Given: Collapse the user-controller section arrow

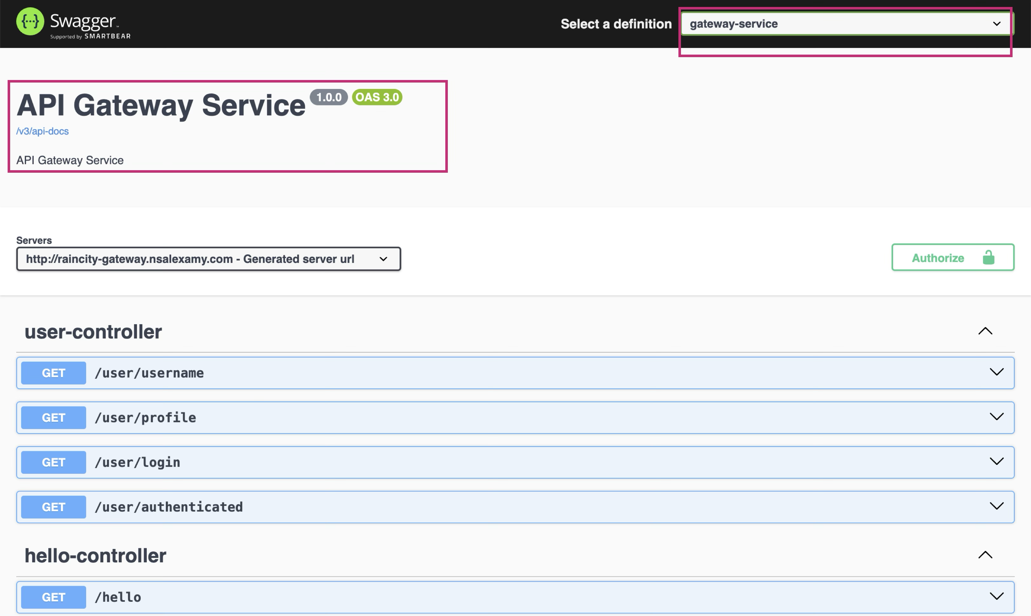Looking at the screenshot, I should [985, 331].
